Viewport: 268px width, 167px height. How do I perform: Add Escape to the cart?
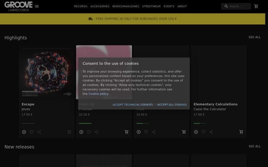coord(69,132)
